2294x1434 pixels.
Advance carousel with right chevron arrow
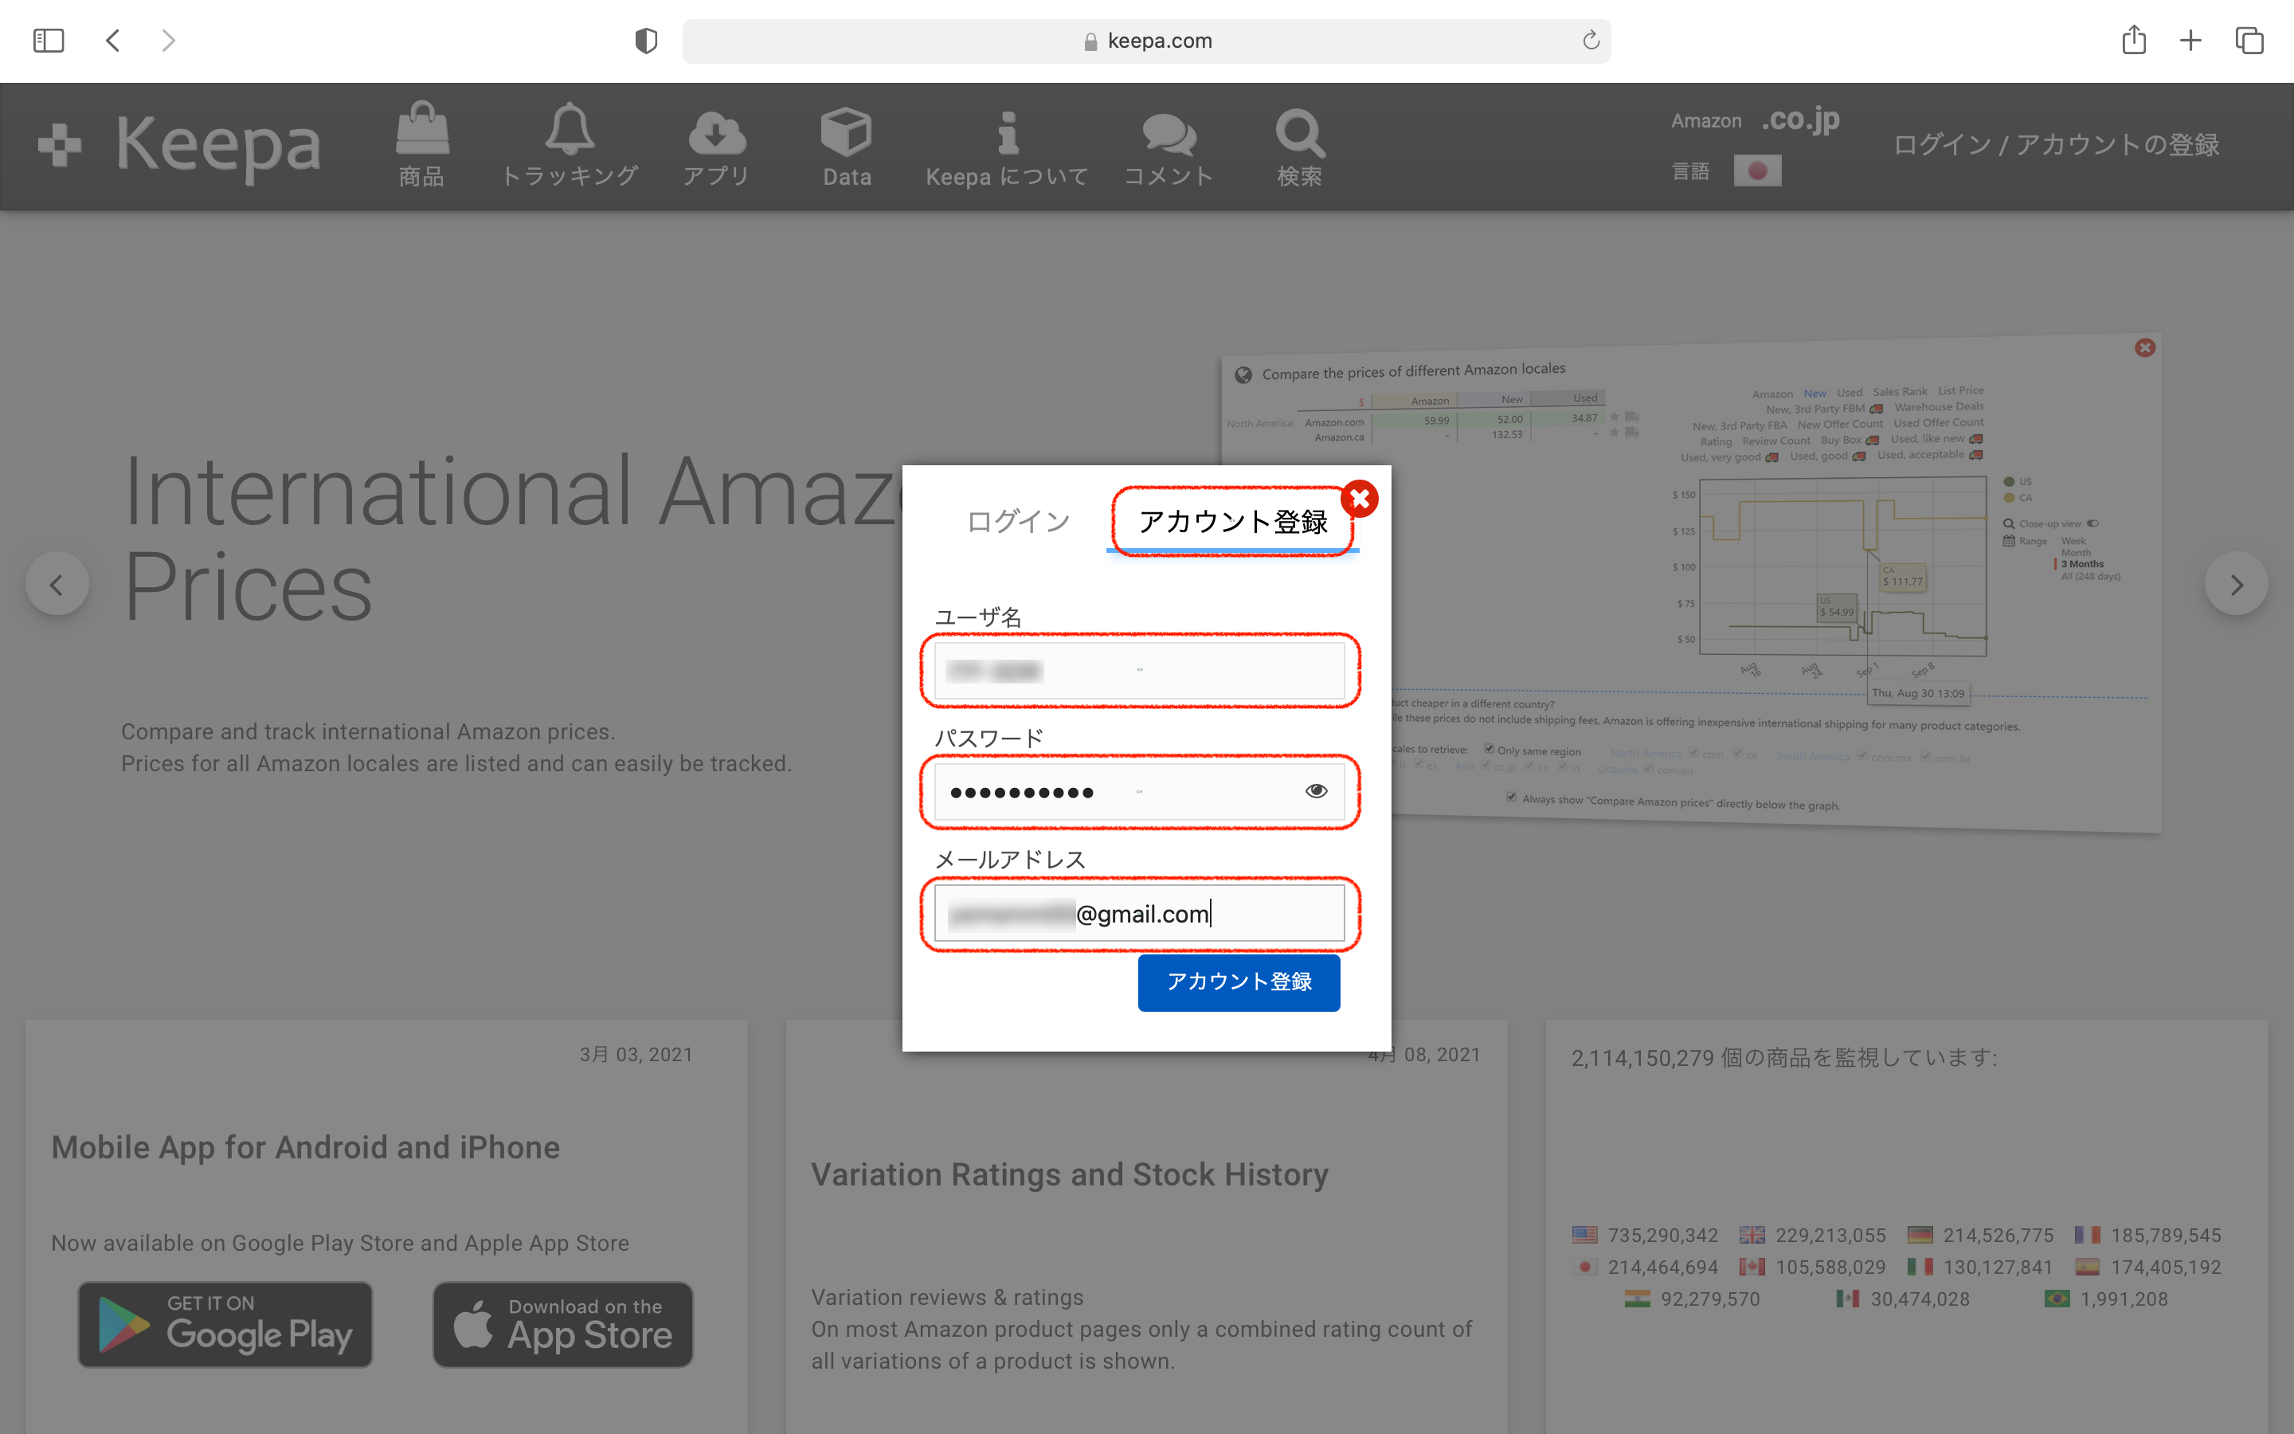[x=2236, y=584]
